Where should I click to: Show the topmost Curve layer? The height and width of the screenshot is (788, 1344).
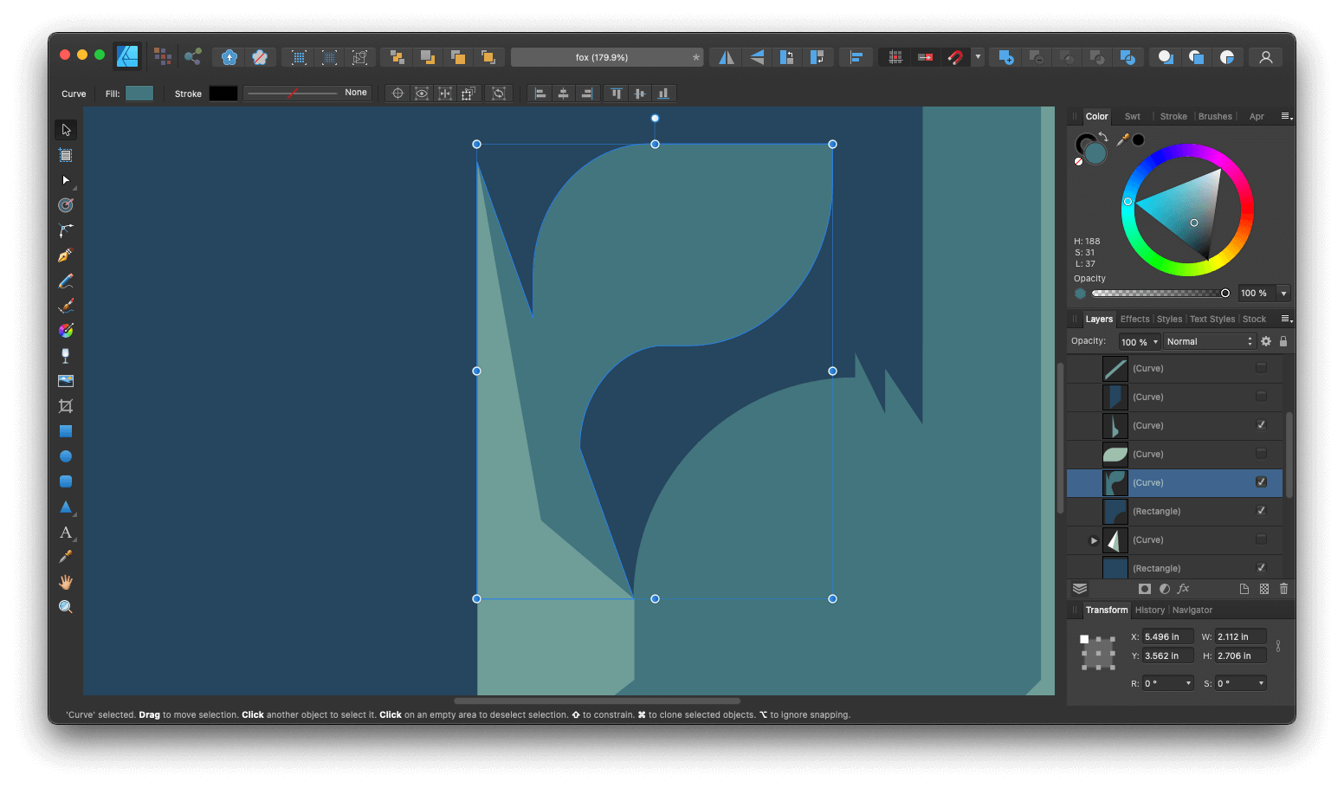click(x=1261, y=368)
